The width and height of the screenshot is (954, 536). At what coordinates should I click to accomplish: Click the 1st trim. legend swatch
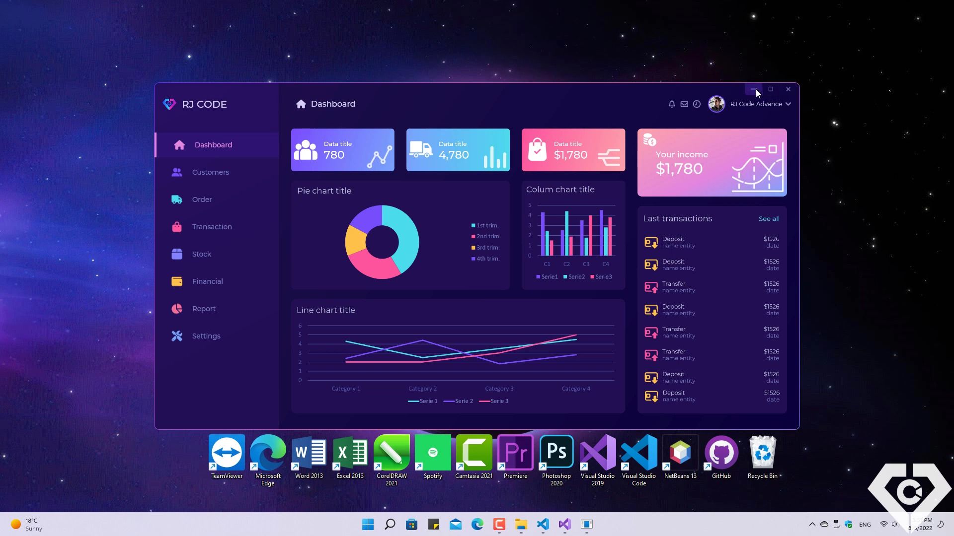pos(473,226)
